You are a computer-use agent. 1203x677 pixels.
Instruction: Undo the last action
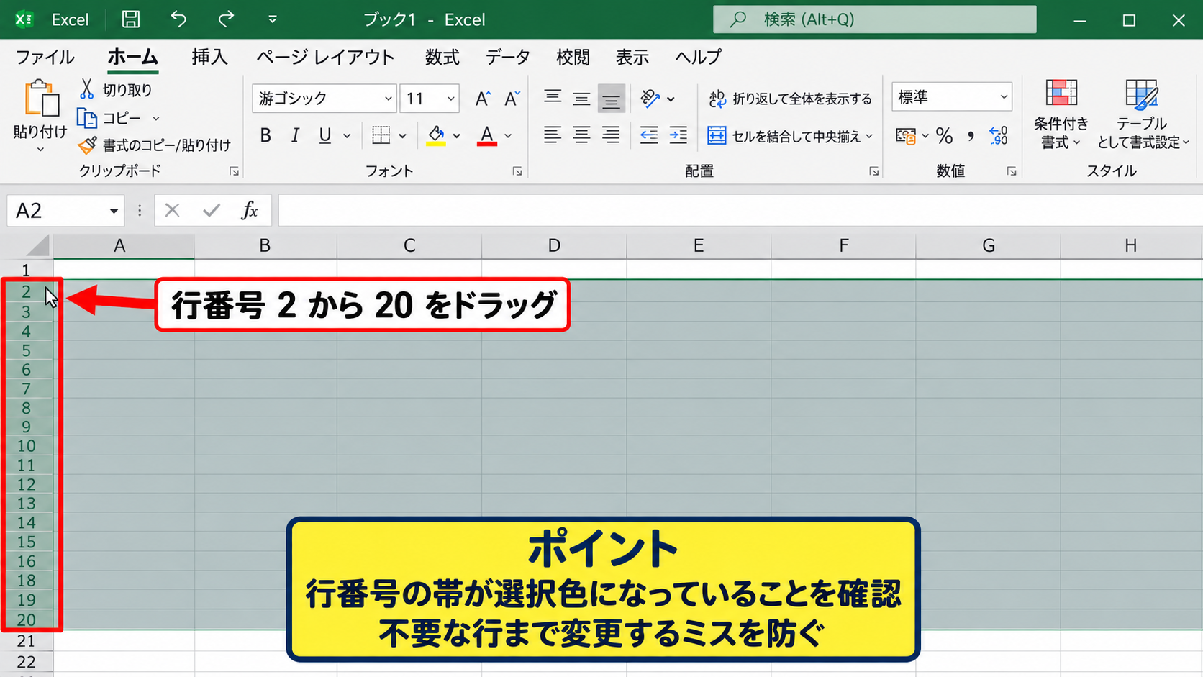click(178, 19)
